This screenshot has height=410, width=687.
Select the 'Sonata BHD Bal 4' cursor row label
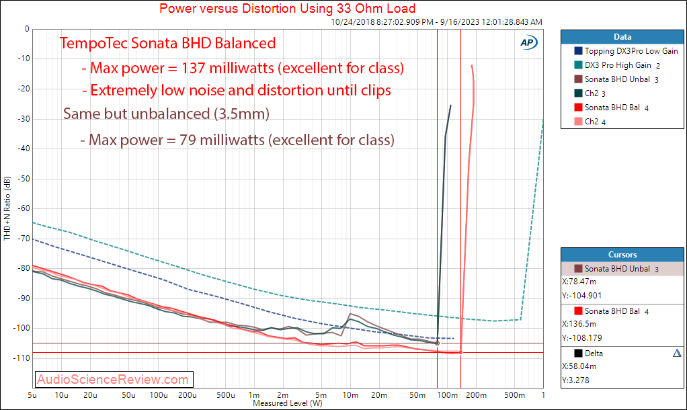click(x=617, y=311)
